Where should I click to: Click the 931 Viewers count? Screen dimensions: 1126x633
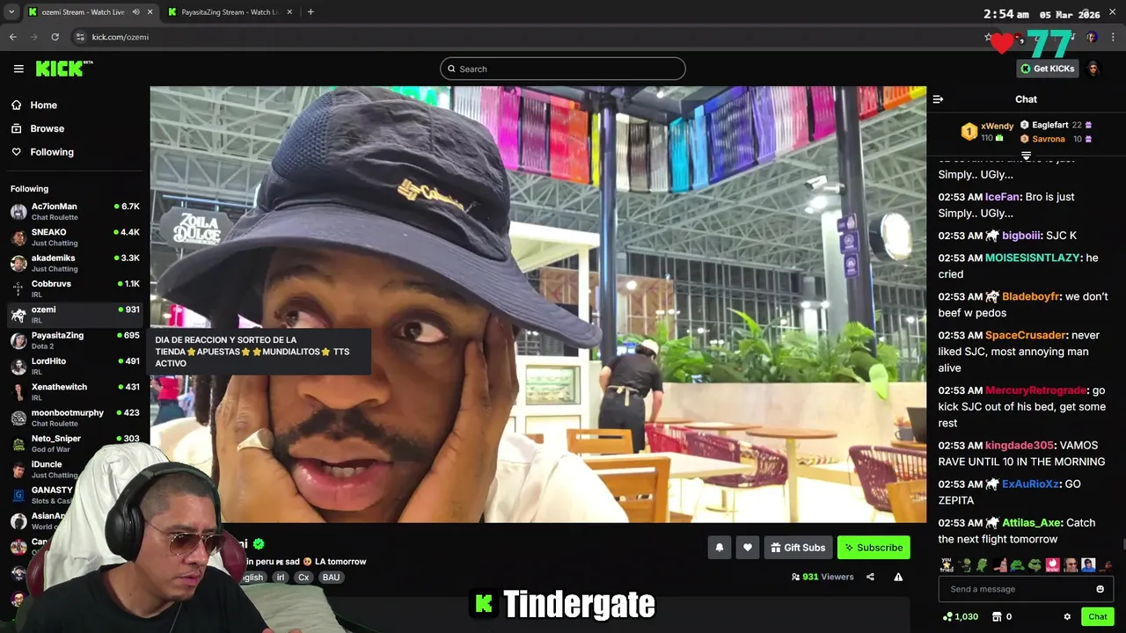823,577
